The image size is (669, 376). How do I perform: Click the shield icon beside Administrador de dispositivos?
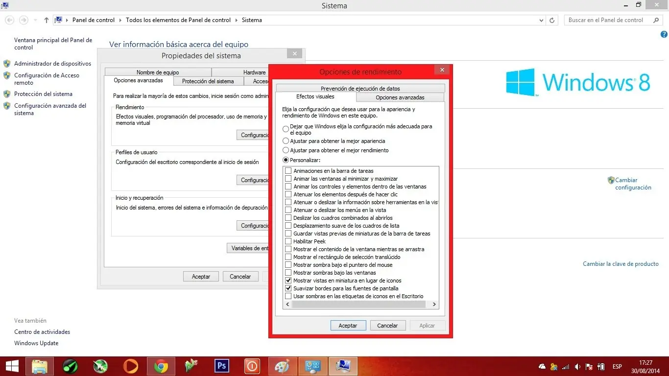point(7,64)
